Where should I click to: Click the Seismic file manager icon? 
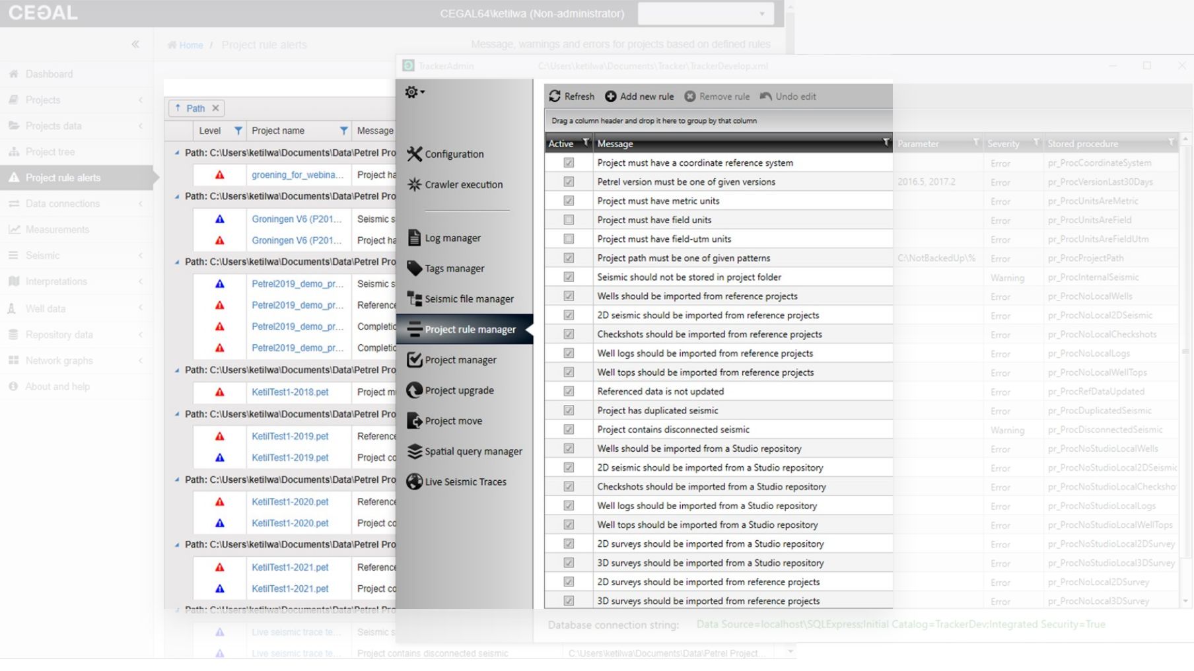(x=414, y=299)
